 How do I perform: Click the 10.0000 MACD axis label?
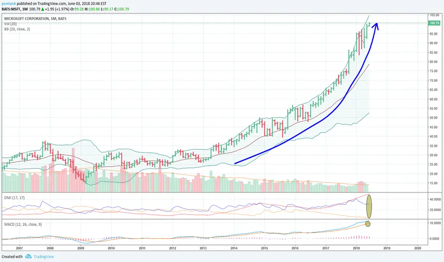[x=435, y=223]
